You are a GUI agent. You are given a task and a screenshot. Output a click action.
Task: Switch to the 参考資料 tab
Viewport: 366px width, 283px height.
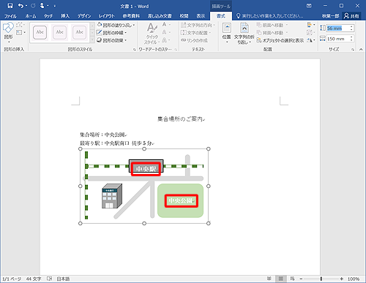(x=131, y=16)
